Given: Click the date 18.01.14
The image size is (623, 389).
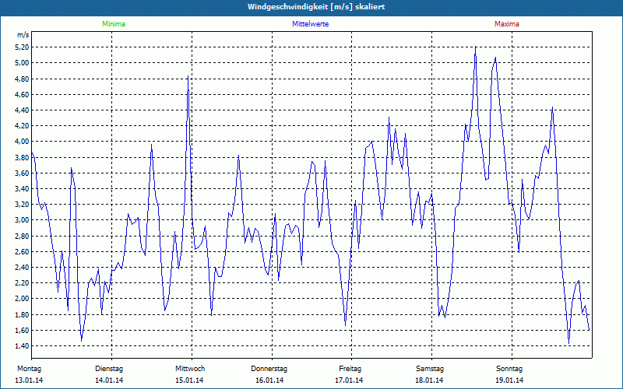Looking at the screenshot, I should pyautogui.click(x=429, y=380).
